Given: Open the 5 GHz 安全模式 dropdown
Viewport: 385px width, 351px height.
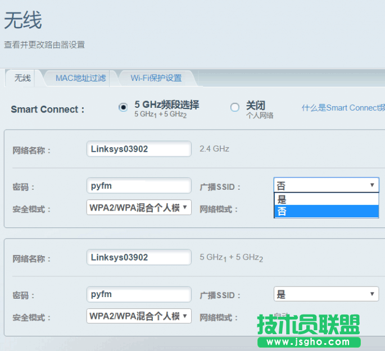Looking at the screenshot, I should (139, 316).
